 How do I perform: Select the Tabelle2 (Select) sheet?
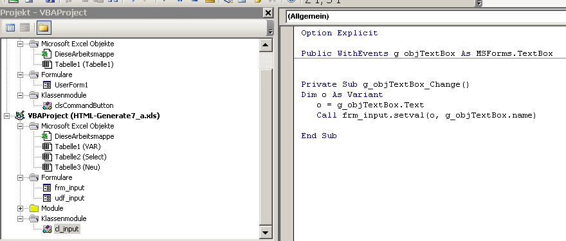[x=80, y=157]
